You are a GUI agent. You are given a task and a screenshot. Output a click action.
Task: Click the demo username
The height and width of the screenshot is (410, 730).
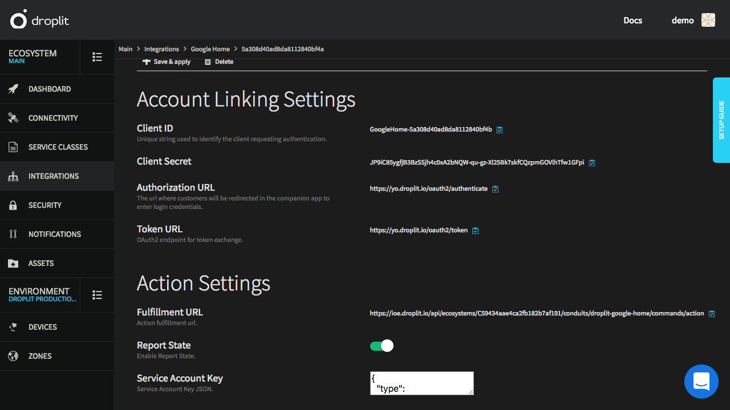click(x=683, y=20)
